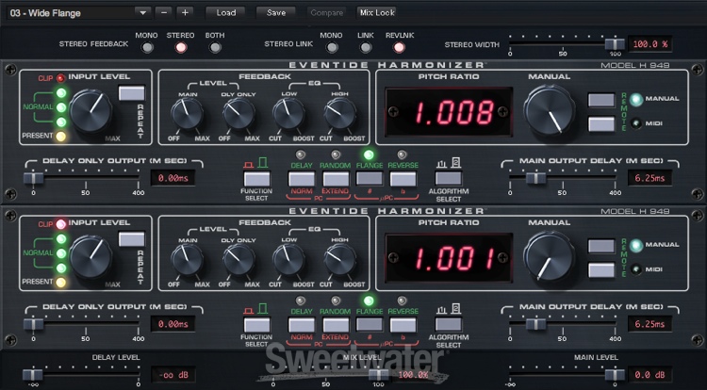This screenshot has height=390, width=707.
Task: Click top unit Input Level knob
Action: pos(90,110)
